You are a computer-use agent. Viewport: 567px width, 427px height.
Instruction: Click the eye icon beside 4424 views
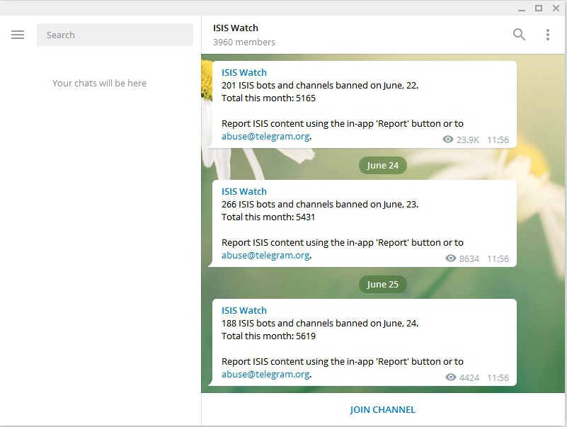point(450,377)
